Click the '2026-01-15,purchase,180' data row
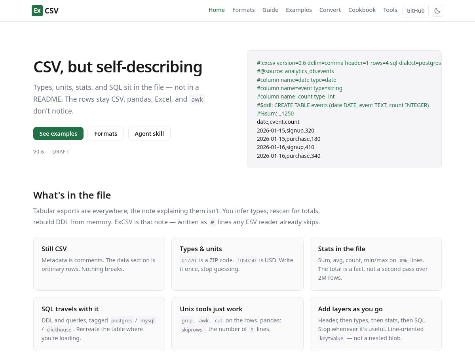 pyautogui.click(x=289, y=139)
